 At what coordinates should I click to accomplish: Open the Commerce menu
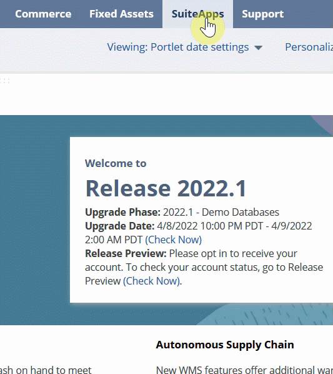pyautogui.click(x=43, y=14)
